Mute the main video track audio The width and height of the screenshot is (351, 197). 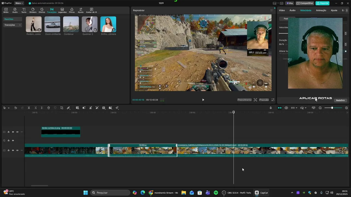(x=17, y=150)
